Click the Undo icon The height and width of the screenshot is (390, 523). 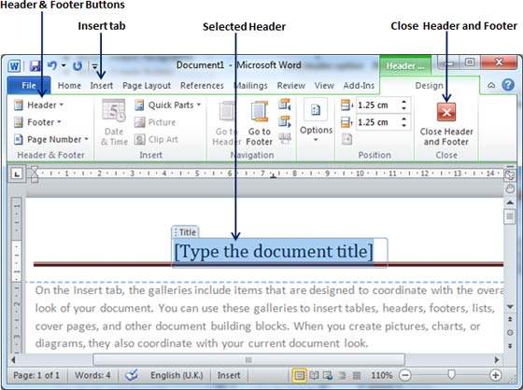(52, 65)
